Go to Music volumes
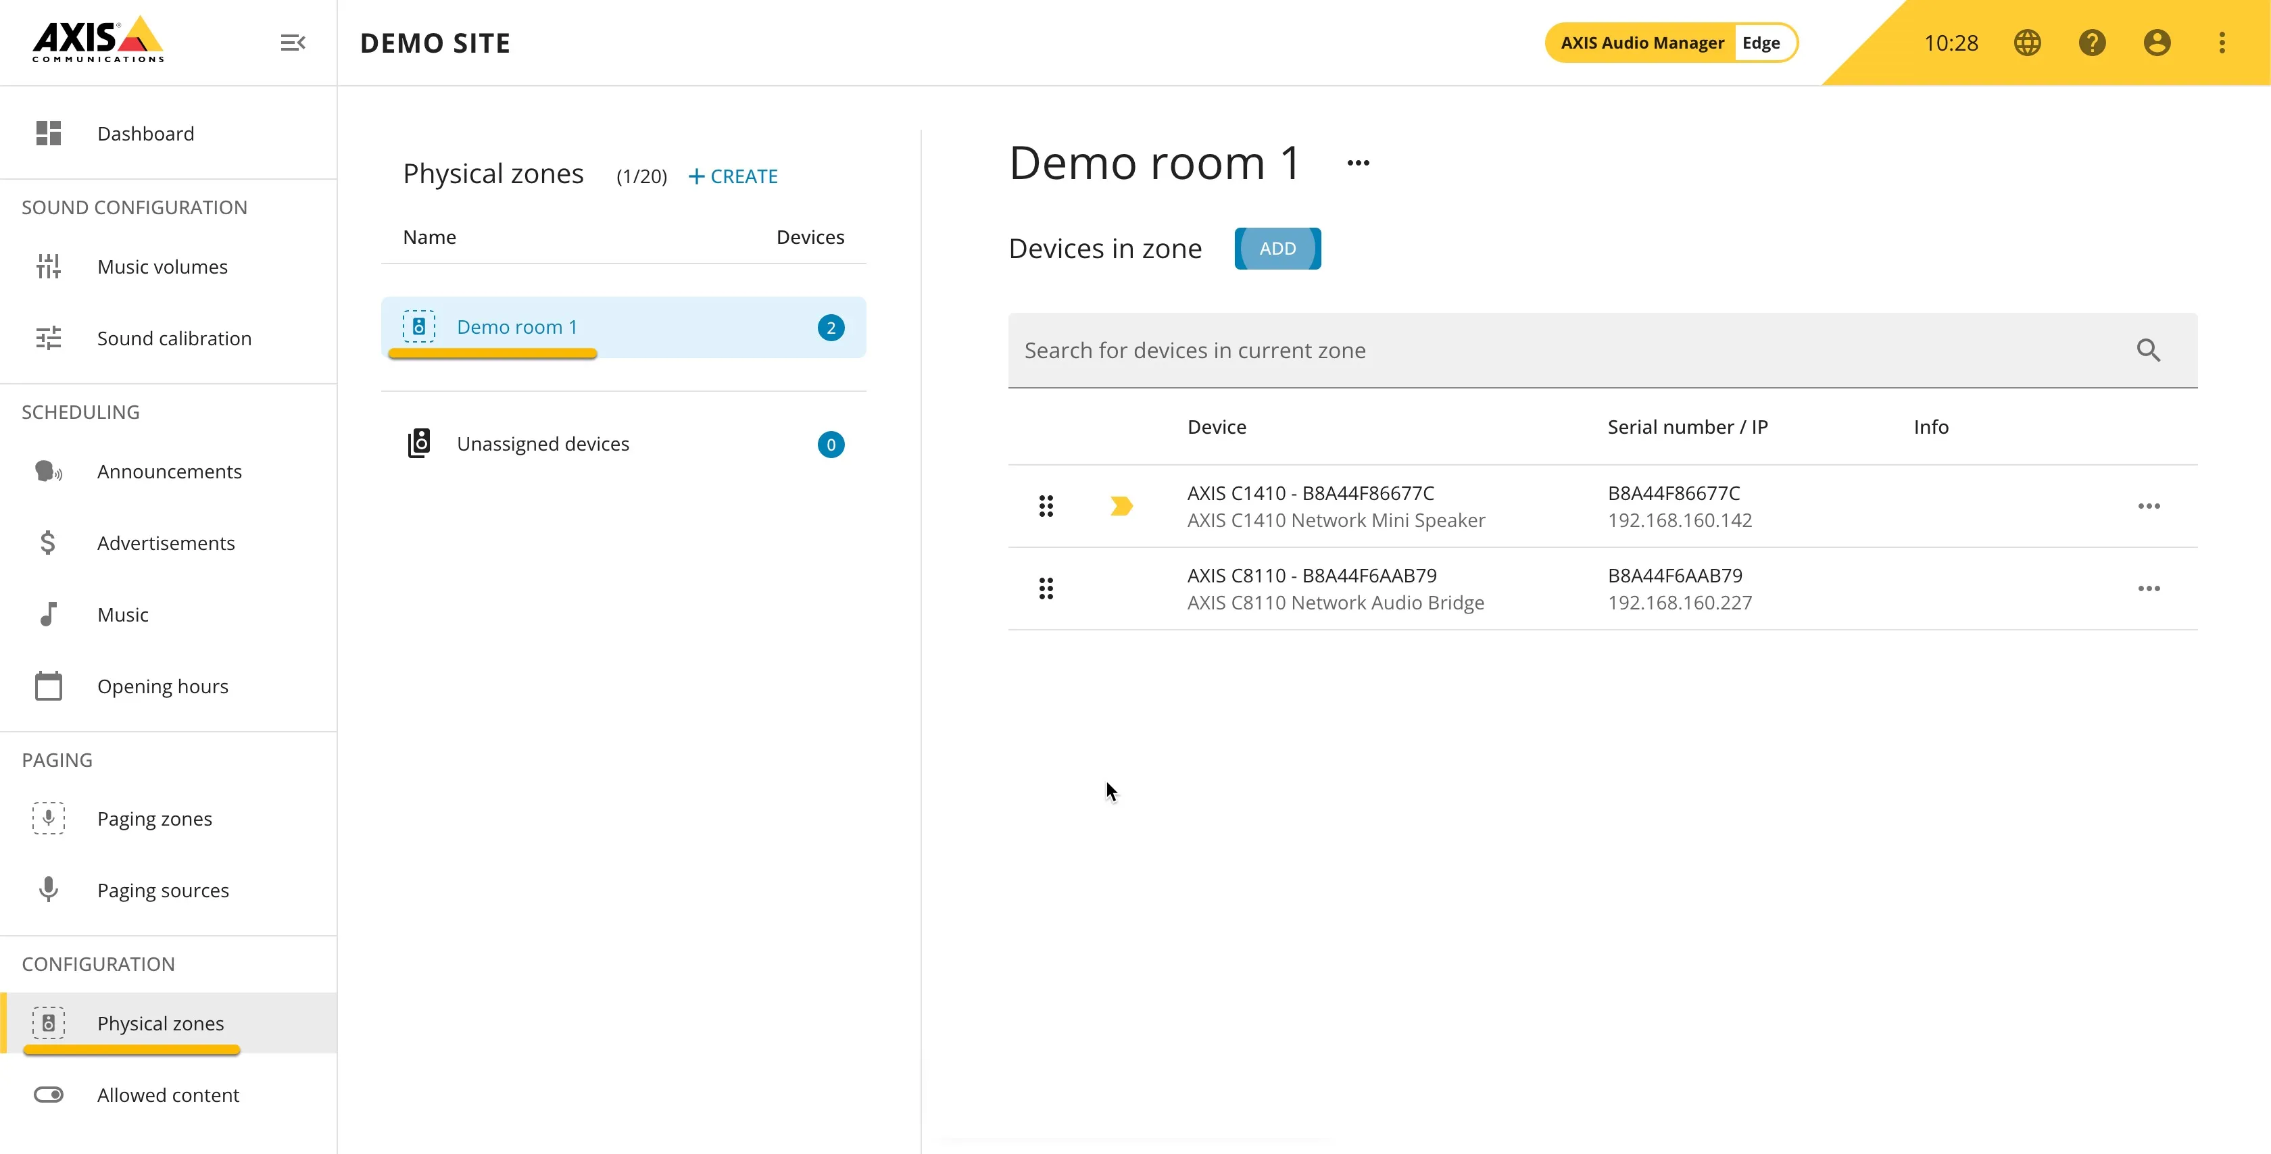 [168, 266]
